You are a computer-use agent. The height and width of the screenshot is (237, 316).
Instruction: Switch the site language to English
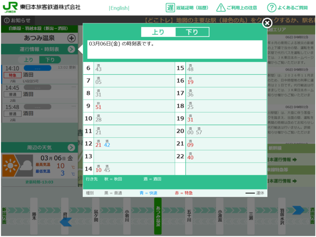pos(119,8)
